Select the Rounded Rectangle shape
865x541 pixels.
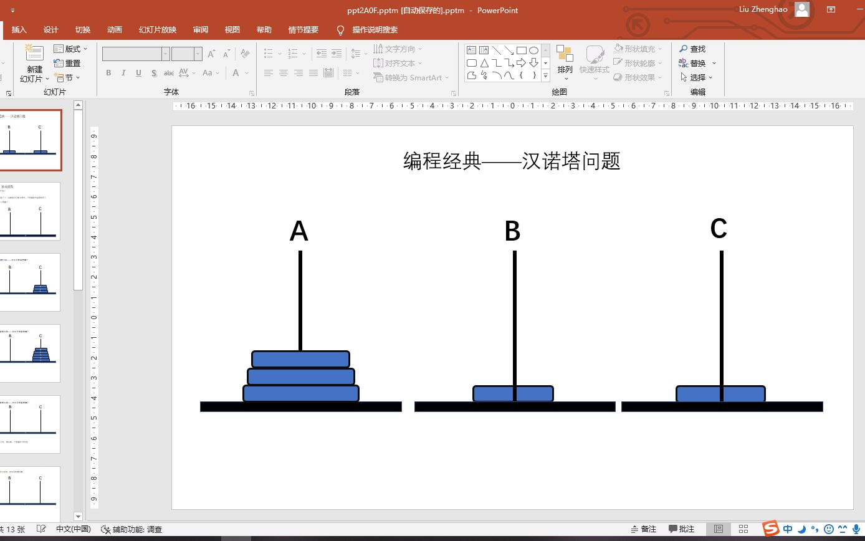pyautogui.click(x=472, y=63)
